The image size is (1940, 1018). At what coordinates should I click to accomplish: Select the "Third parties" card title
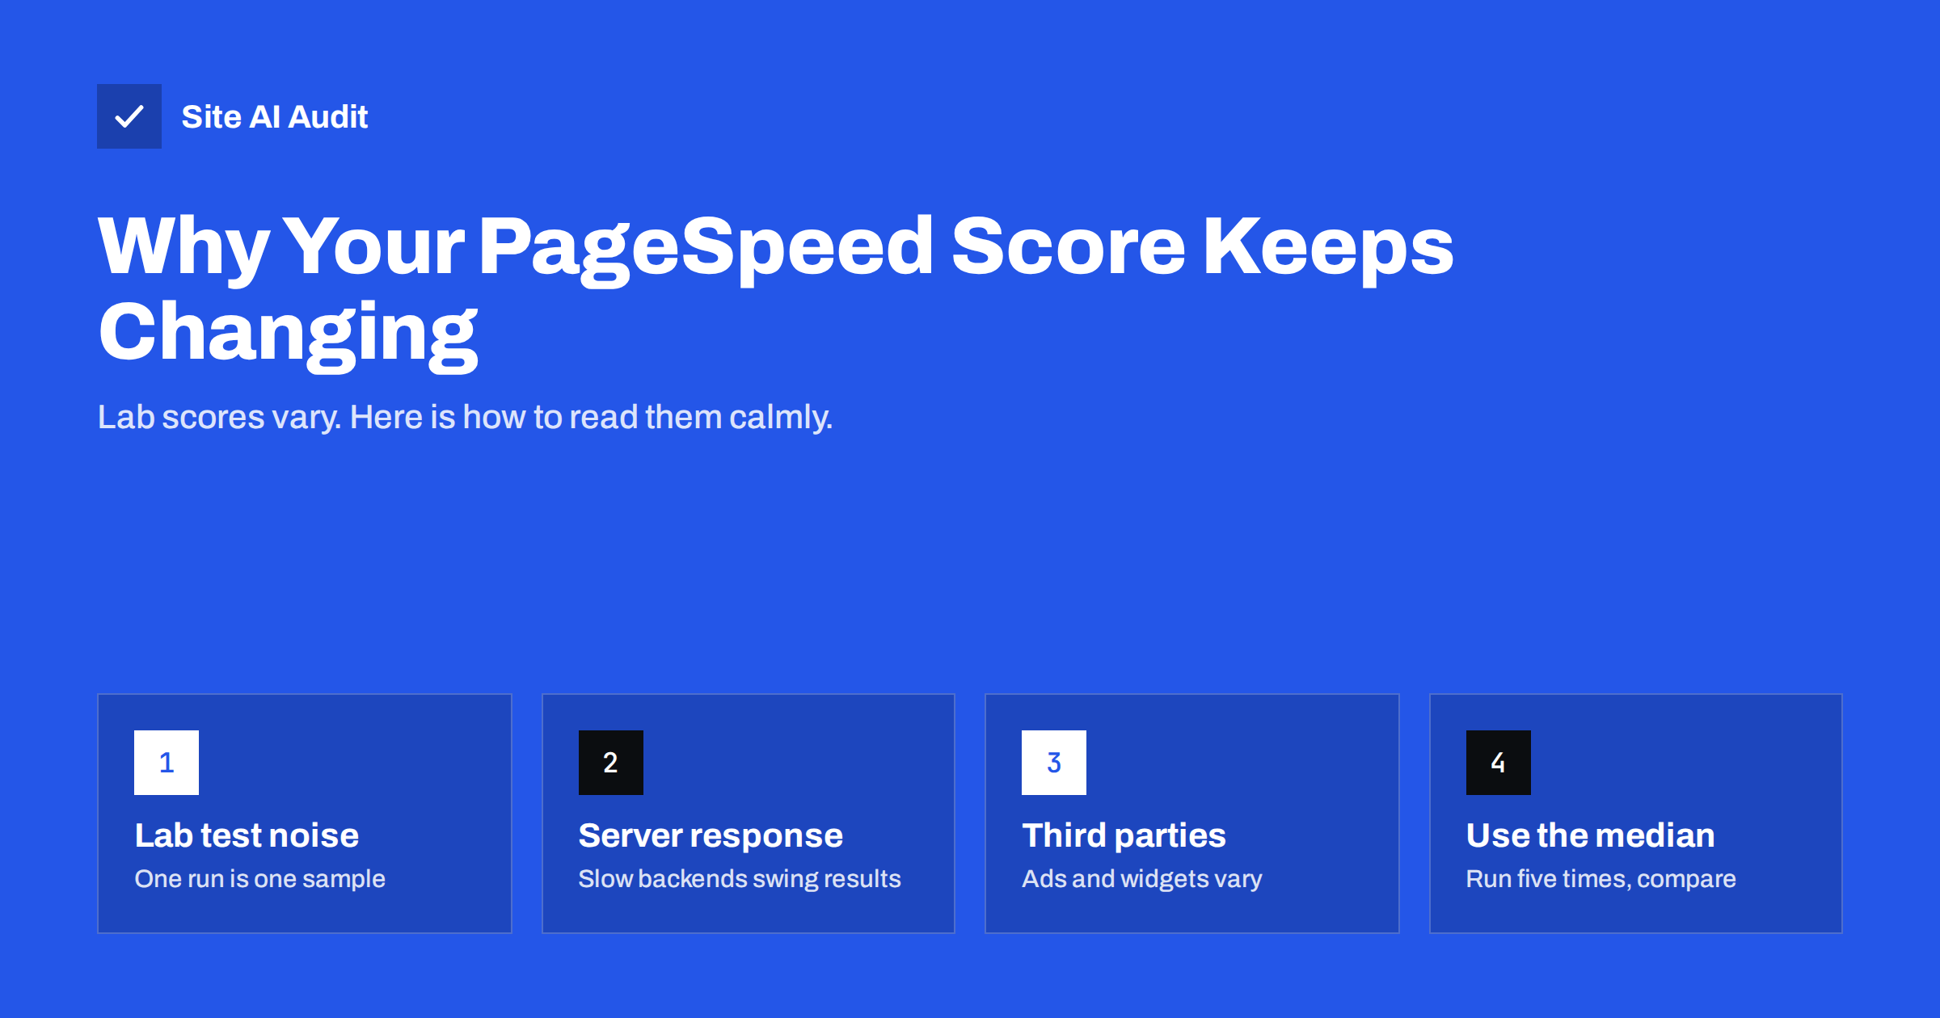(x=1124, y=835)
